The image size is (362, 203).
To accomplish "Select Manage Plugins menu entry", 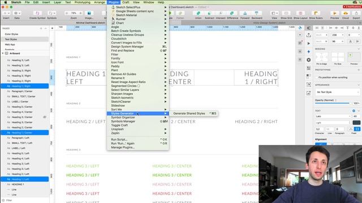I will (x=138, y=147).
